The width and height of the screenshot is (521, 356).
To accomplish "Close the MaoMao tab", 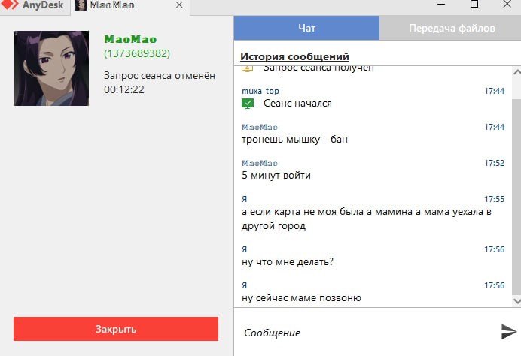I will click(179, 5).
